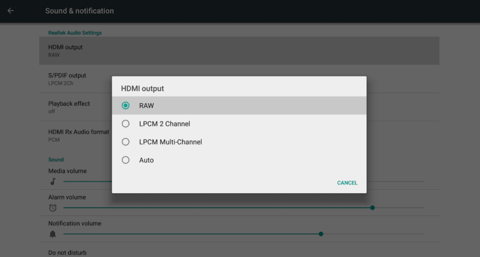Select the RAW radio button

point(125,105)
